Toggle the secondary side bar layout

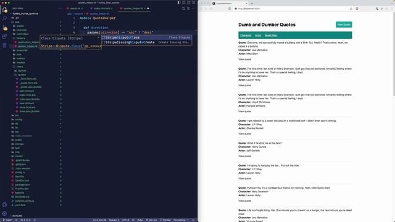click(x=189, y=2)
